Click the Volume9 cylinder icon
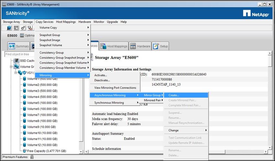 click(25, 127)
